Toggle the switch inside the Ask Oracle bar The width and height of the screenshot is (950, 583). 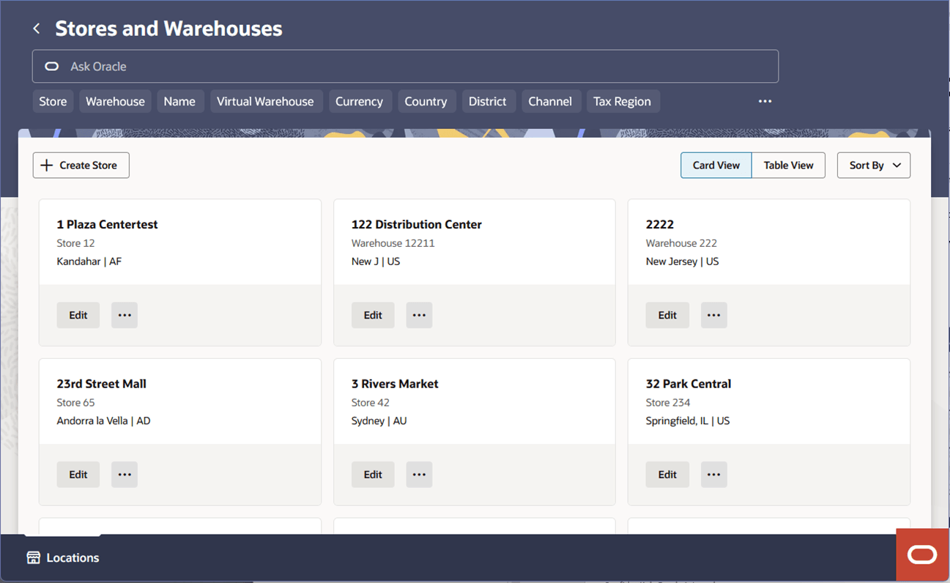[x=51, y=66]
